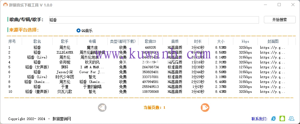Click song ID 449205
The width and height of the screenshot is (300, 124).
click(x=150, y=47)
